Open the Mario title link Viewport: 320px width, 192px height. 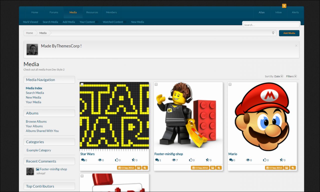[x=233, y=154]
